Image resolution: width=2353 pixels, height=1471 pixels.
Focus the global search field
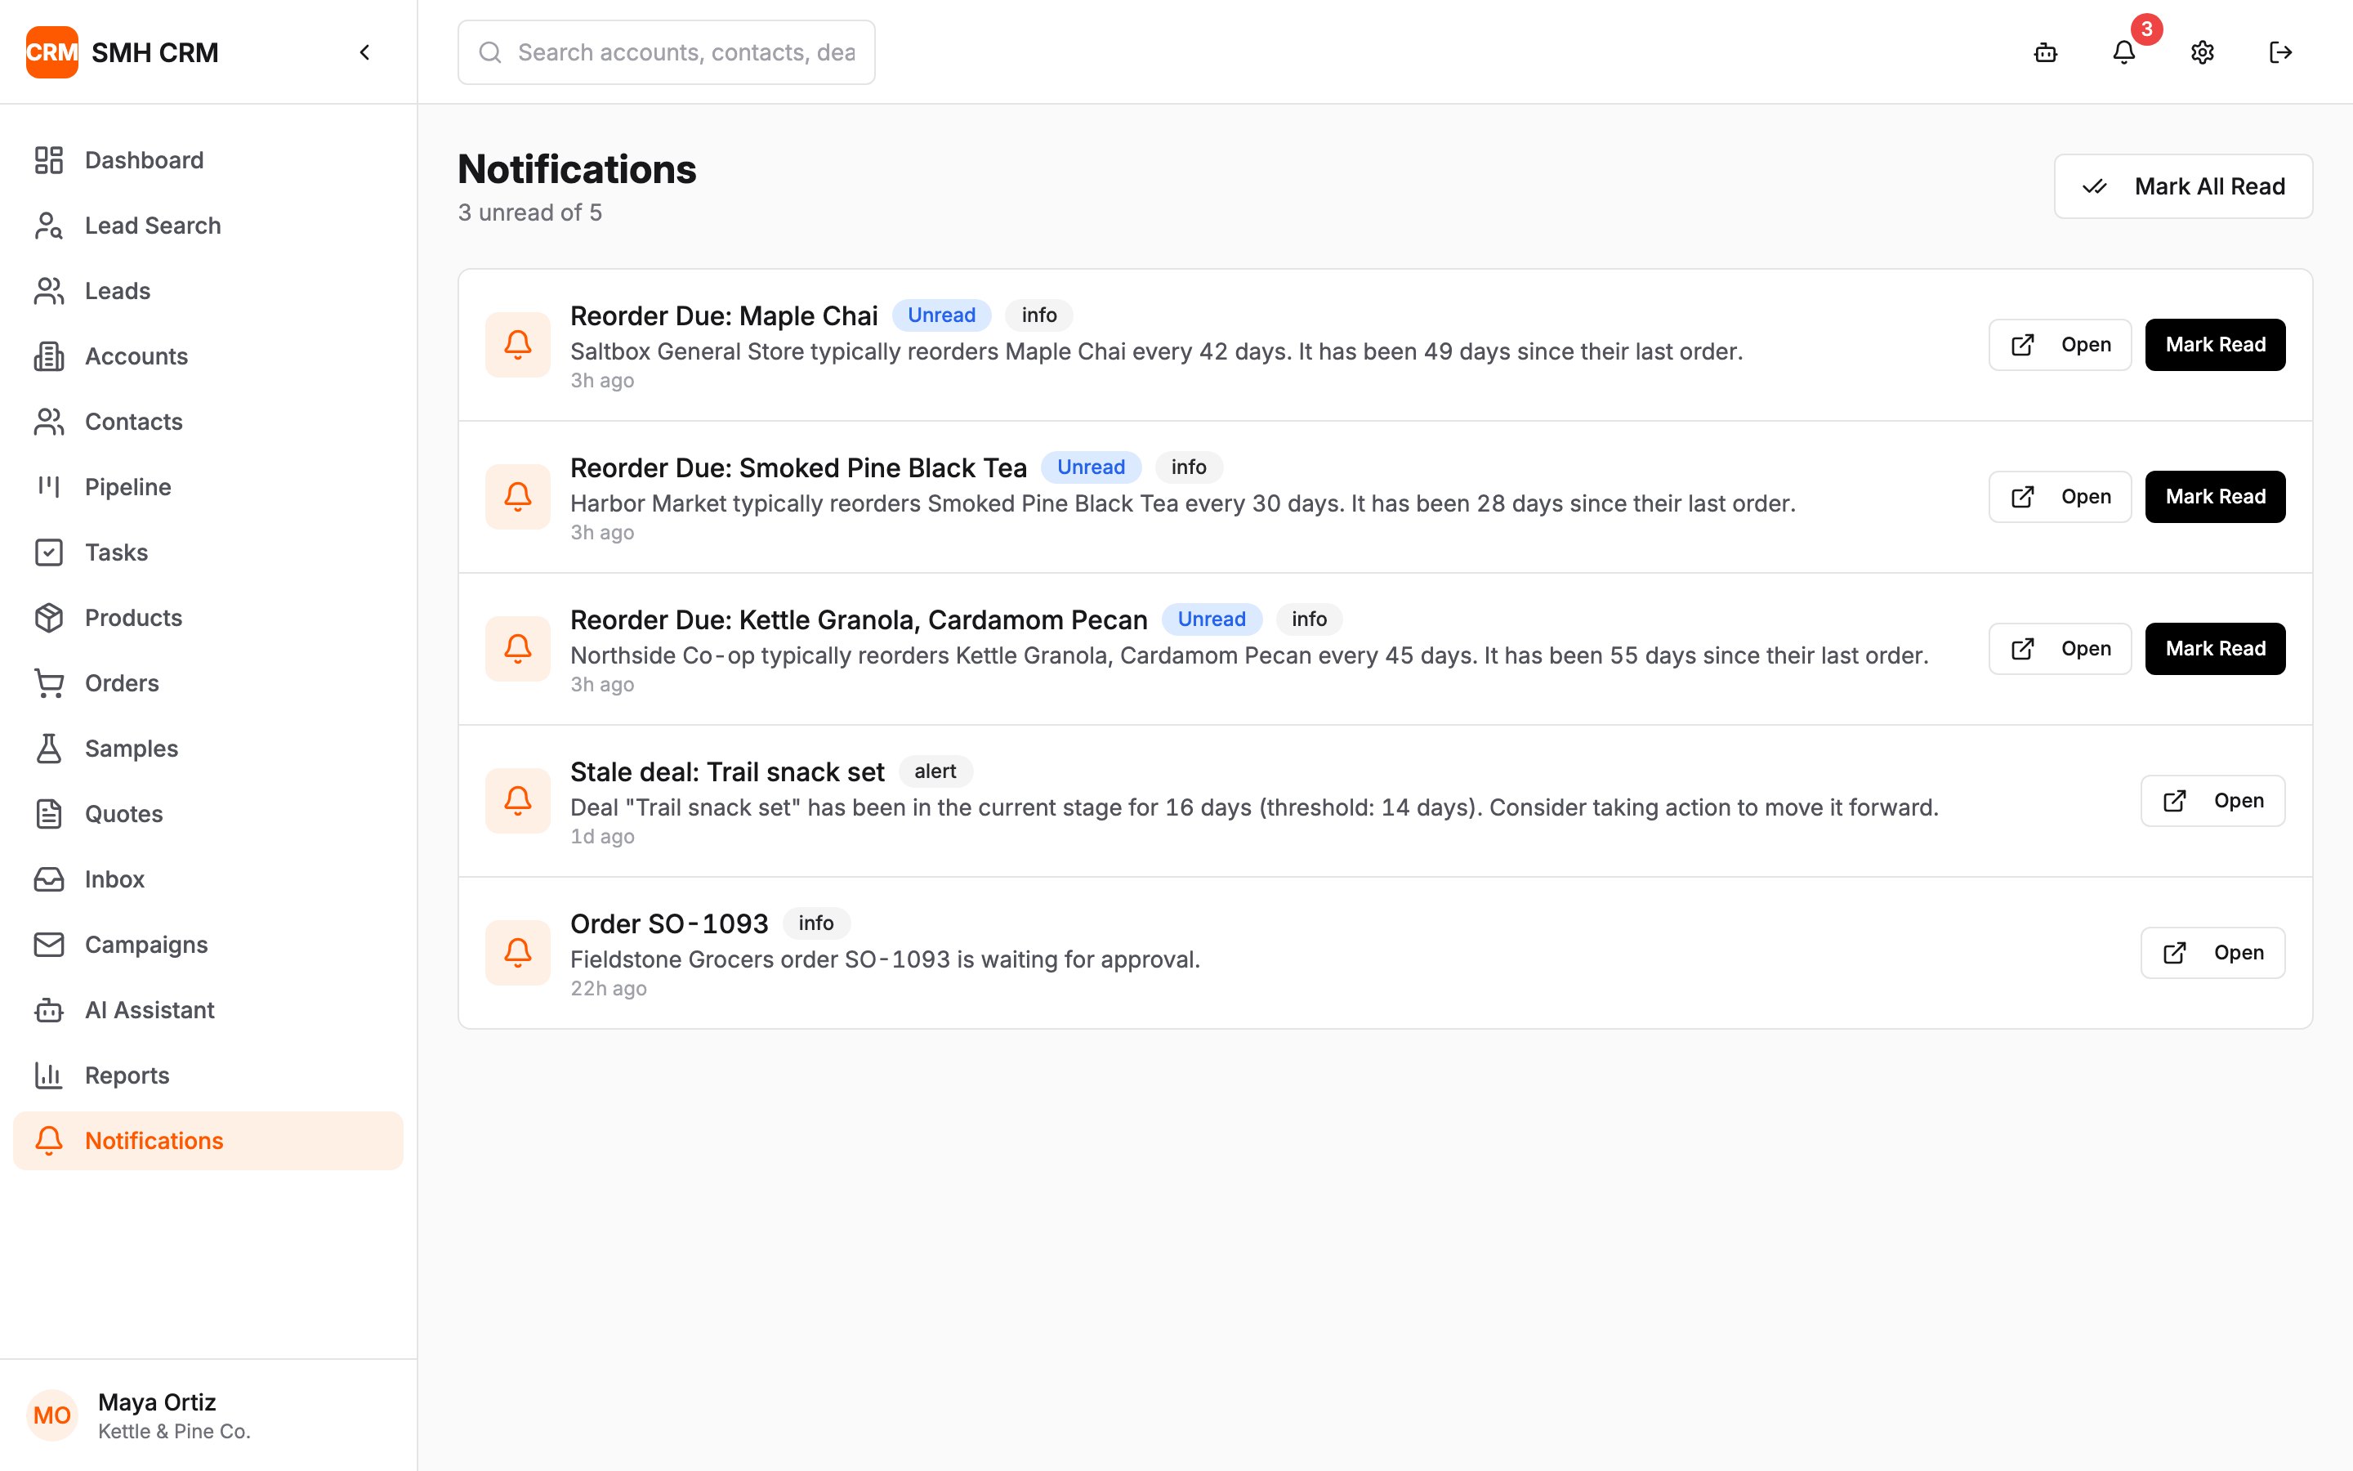point(666,52)
